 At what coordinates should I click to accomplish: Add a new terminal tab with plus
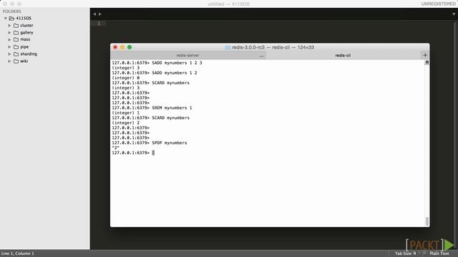click(425, 56)
